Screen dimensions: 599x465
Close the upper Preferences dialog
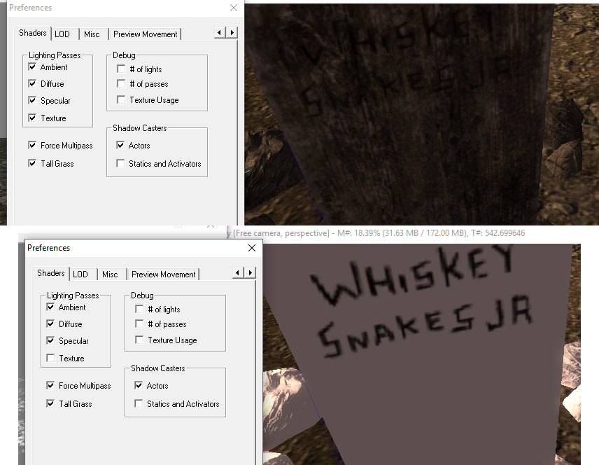tap(234, 8)
